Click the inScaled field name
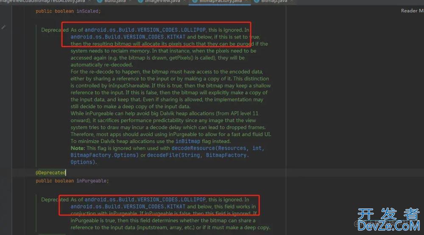Image resolution: width=424 pixels, height=235 pixels. tap(88, 11)
